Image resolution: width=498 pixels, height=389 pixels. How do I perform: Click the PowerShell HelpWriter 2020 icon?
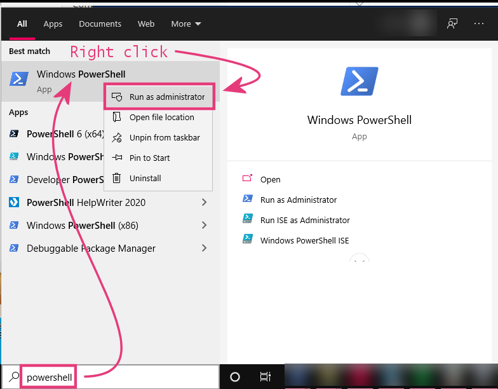pyautogui.click(x=14, y=202)
